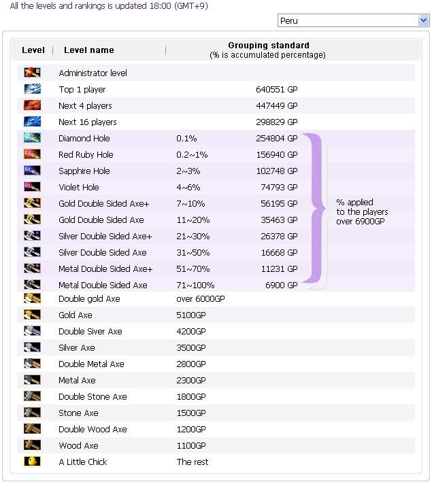Click the Level name column header
The height and width of the screenshot is (484, 432).
click(89, 50)
